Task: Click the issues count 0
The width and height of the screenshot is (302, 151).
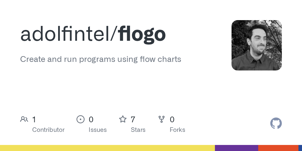Action: tap(91, 120)
